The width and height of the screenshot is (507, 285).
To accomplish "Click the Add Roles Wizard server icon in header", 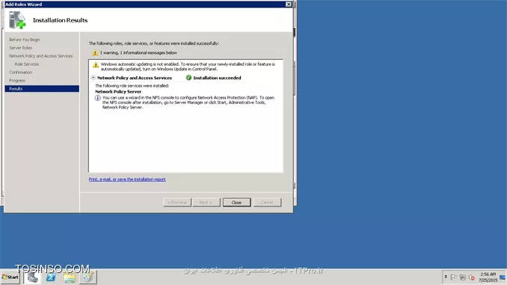I will pos(17,20).
